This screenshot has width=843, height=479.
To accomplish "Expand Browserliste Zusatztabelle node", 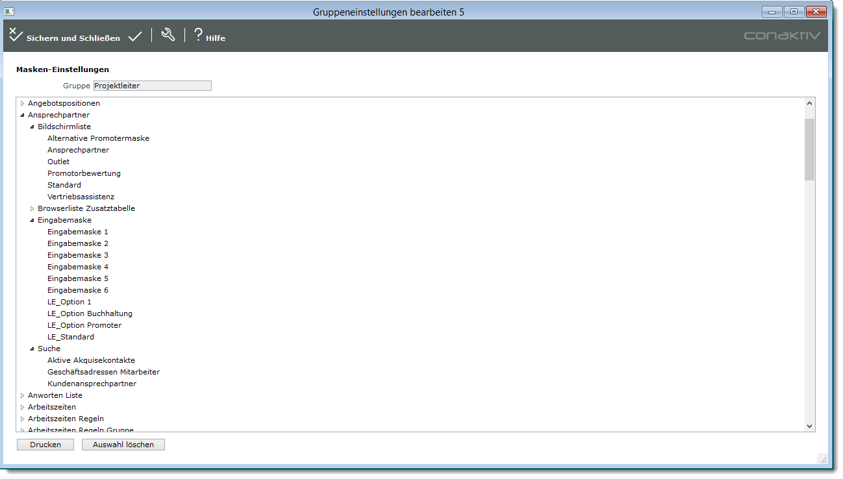I will click(32, 208).
